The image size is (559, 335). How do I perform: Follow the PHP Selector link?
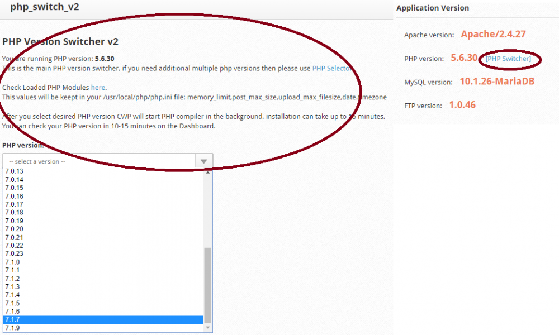pos(332,69)
